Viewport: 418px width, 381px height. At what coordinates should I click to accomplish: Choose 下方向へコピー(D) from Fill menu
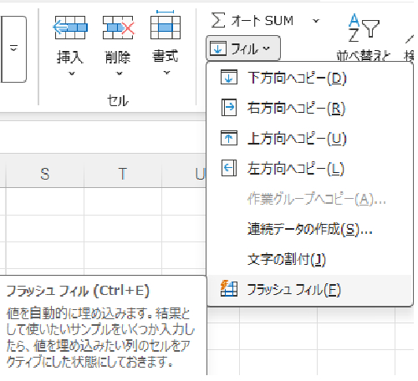point(310,78)
